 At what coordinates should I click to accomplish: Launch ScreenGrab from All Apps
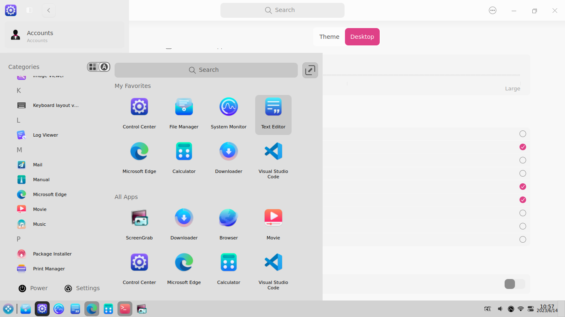tap(139, 223)
